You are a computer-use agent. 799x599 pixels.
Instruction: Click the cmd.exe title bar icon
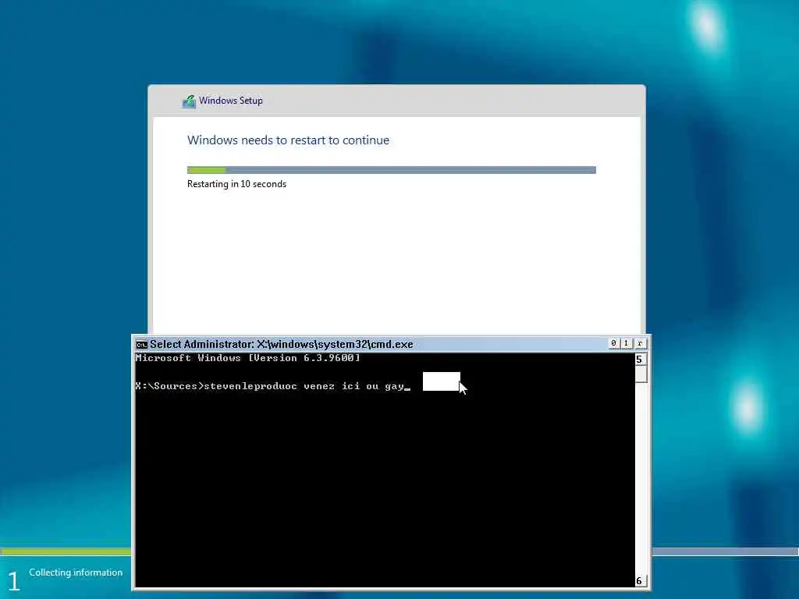pos(141,345)
